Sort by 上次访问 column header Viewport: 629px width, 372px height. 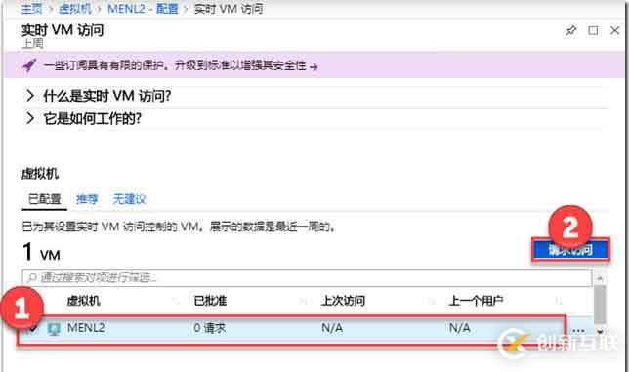[x=343, y=301]
